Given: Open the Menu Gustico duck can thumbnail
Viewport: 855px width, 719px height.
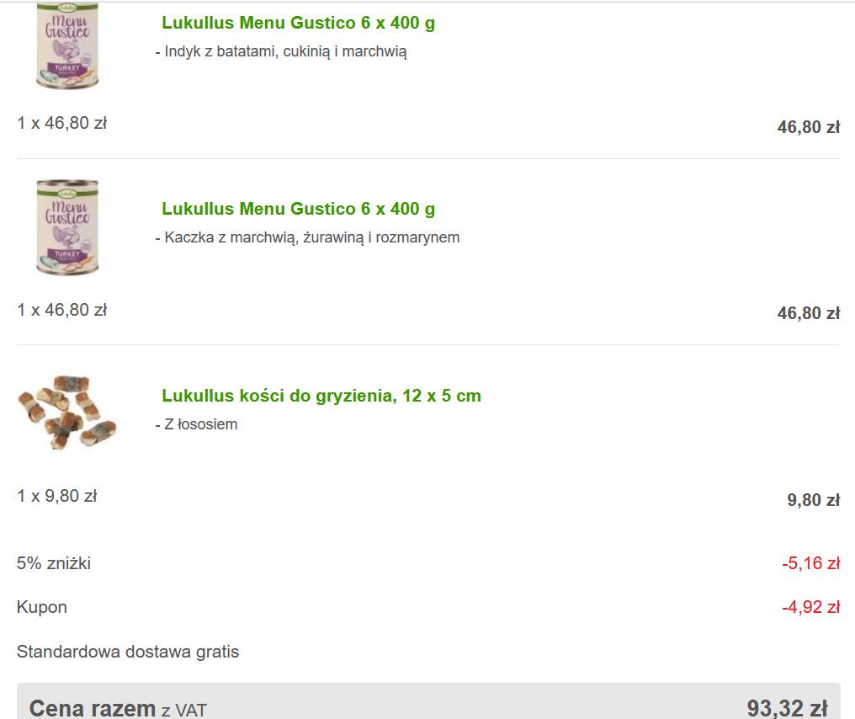Looking at the screenshot, I should tap(67, 227).
